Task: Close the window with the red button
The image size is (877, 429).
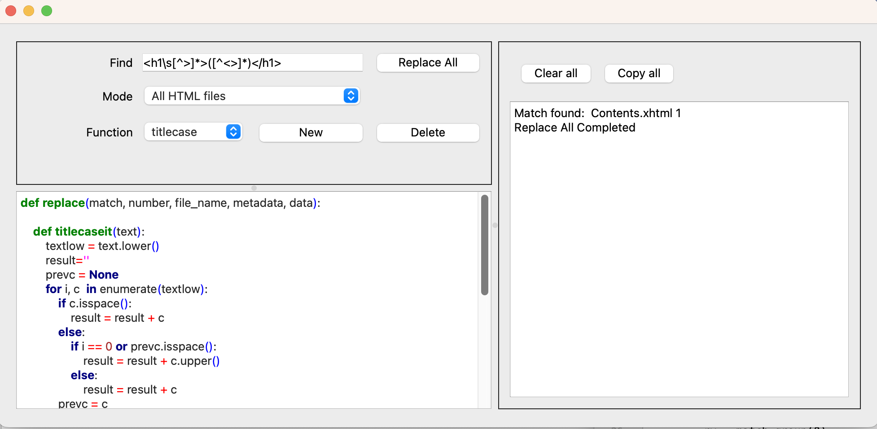Action: click(11, 11)
